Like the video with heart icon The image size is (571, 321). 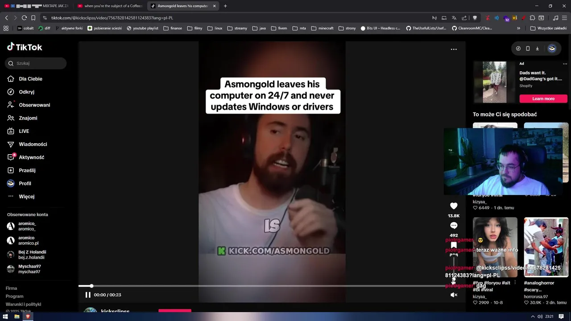click(454, 206)
